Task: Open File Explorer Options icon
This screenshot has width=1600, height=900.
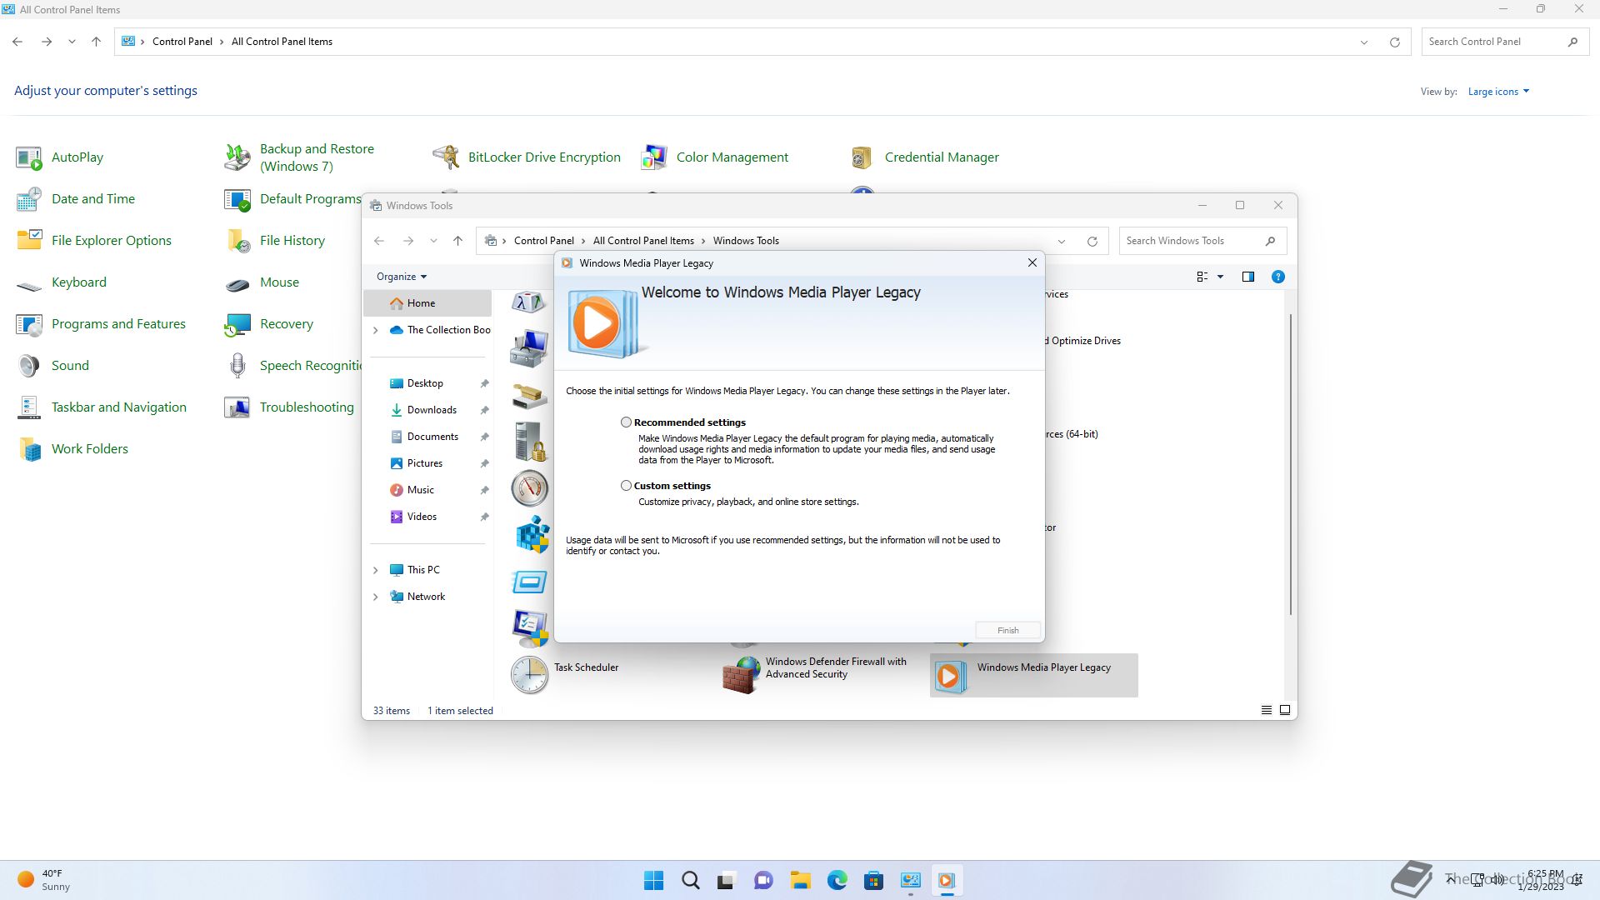Action: tap(29, 241)
